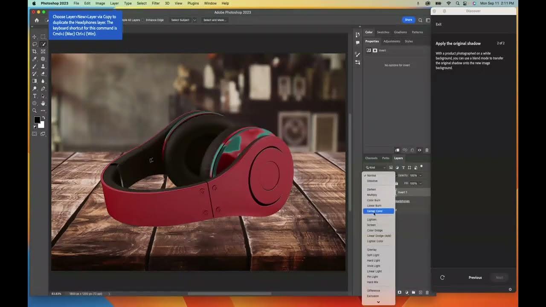Click the Select and Mask button
This screenshot has height=307, width=546.
215,20
